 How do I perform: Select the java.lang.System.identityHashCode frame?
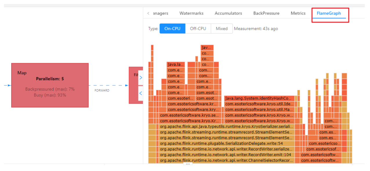[259, 99]
